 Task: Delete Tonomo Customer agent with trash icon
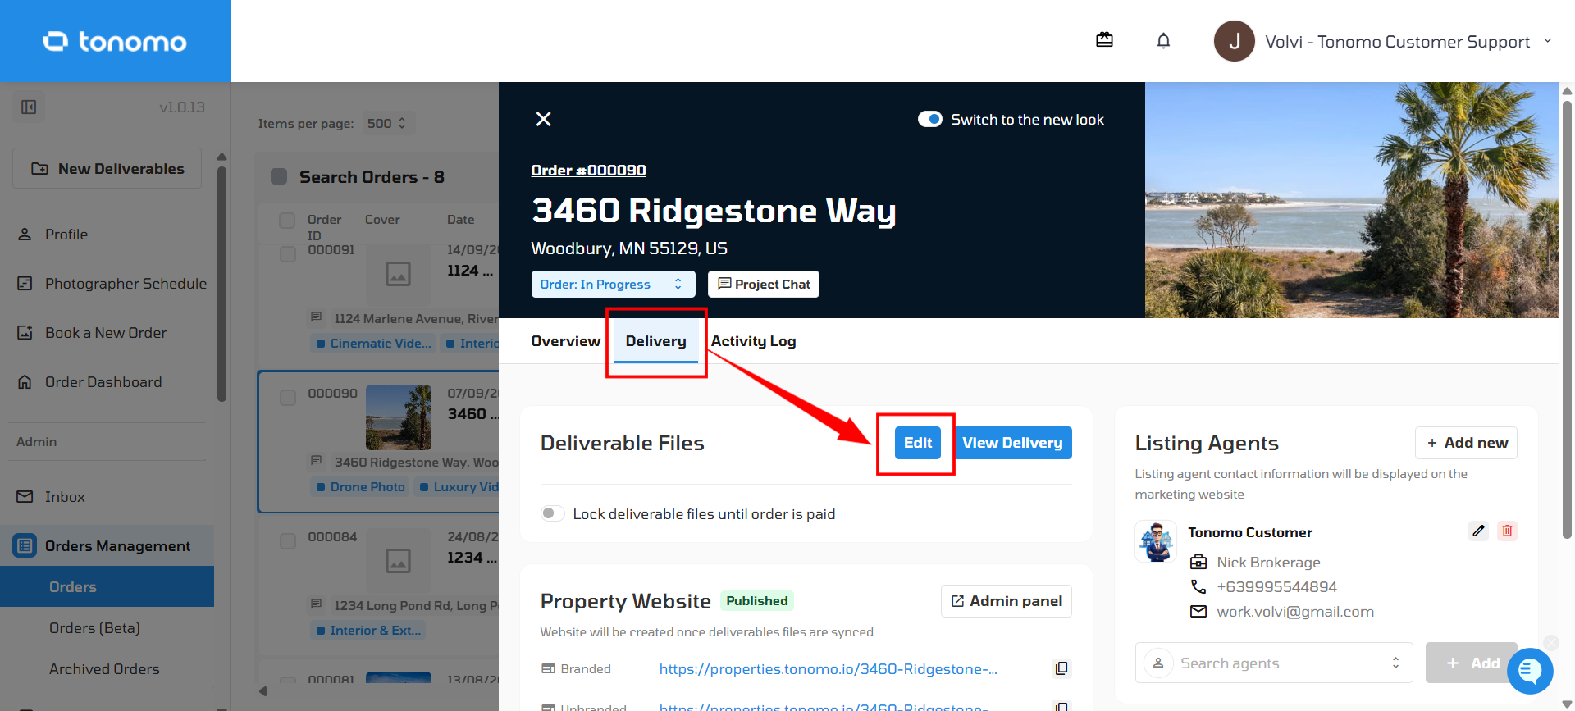click(x=1507, y=531)
